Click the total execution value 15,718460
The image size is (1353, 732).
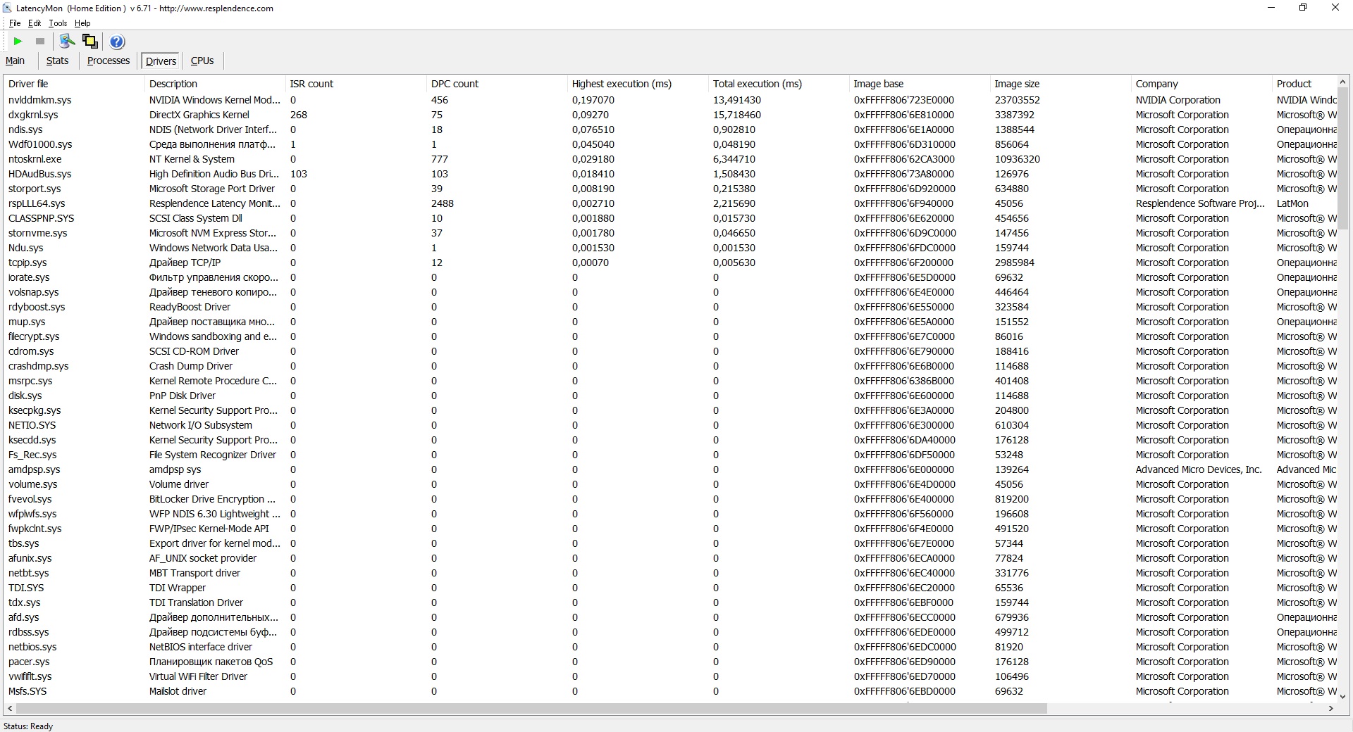click(737, 115)
